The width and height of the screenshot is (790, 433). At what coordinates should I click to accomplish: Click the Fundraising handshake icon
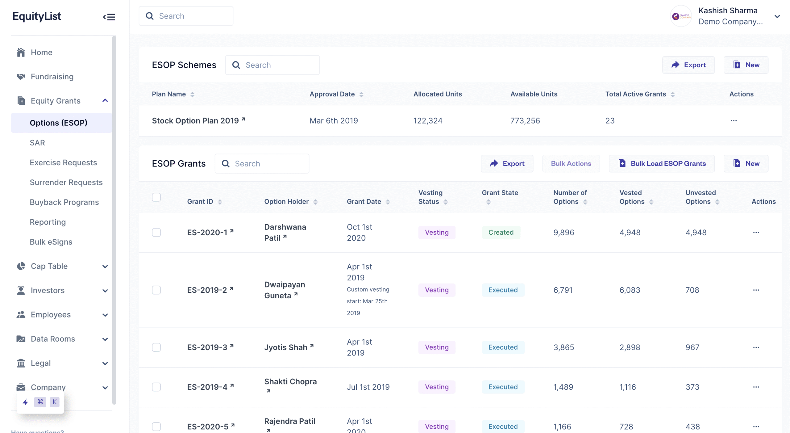click(21, 76)
